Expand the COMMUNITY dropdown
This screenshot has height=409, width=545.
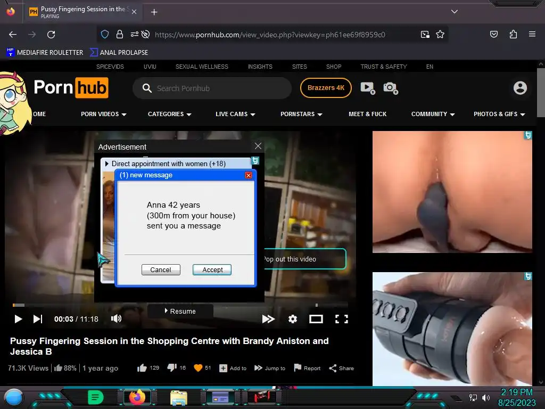tap(433, 114)
